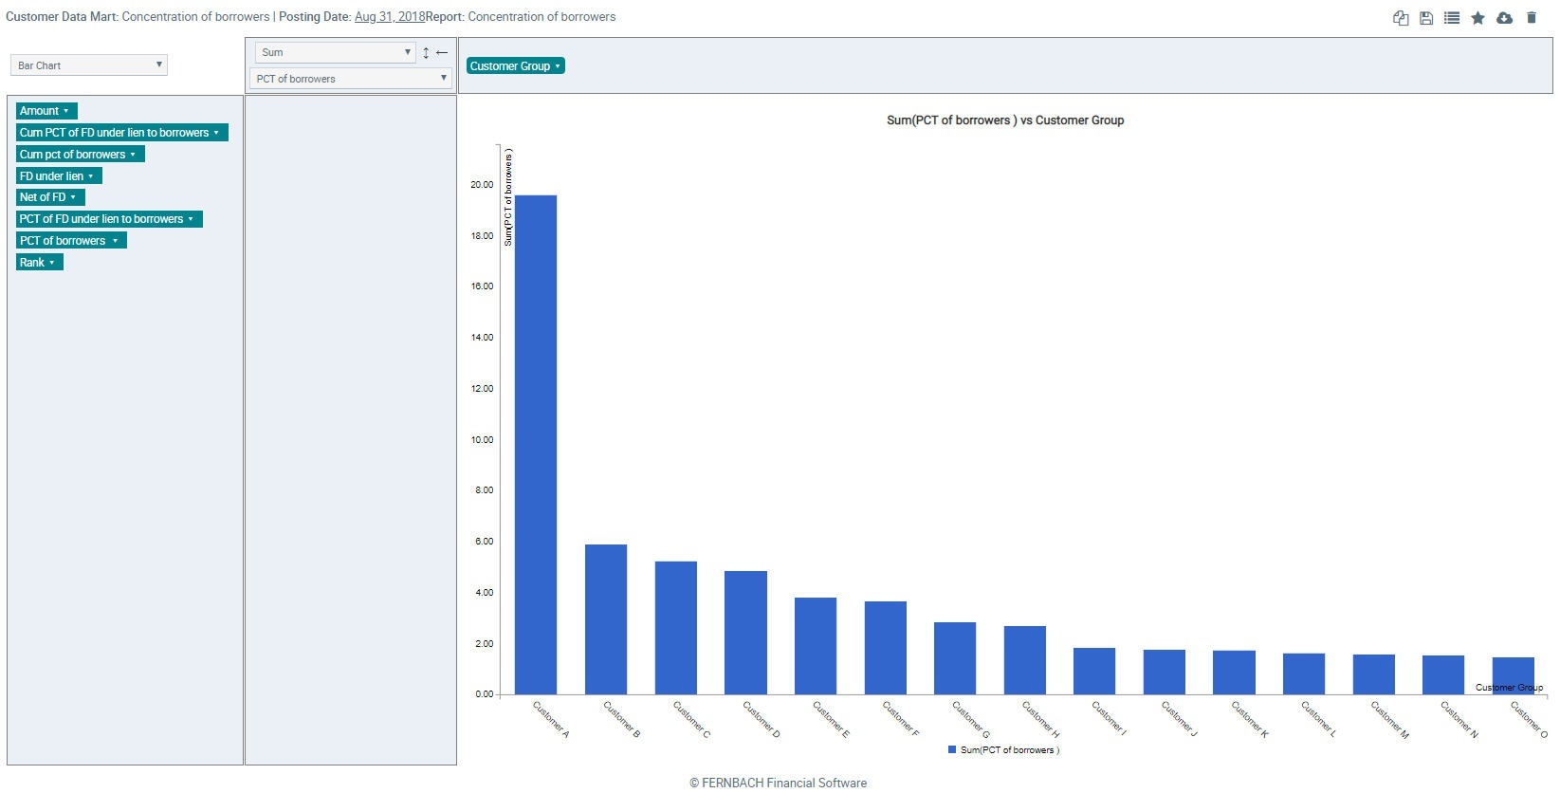
Task: Click the save floppy disk icon
Action: [x=1425, y=18]
